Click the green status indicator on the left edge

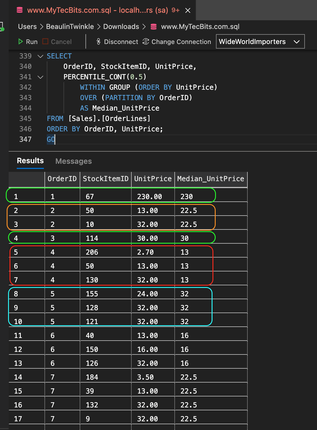click(2, 29)
